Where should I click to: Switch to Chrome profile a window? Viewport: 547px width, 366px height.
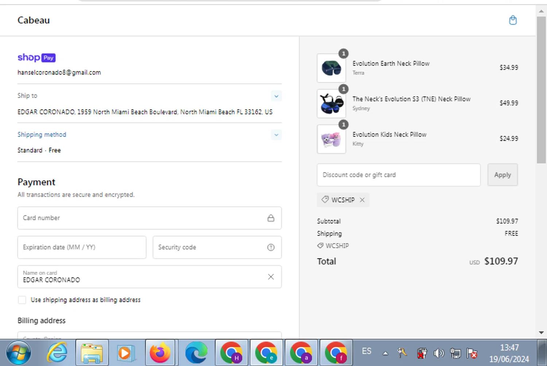tap(301, 353)
